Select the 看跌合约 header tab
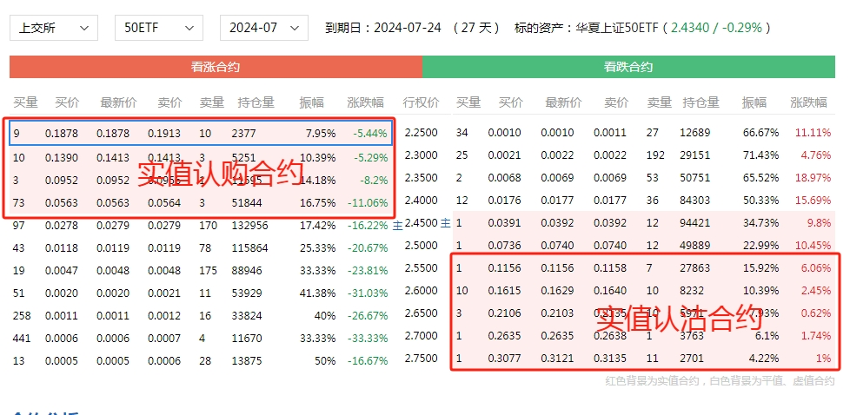The height and width of the screenshot is (415, 850). [628, 67]
